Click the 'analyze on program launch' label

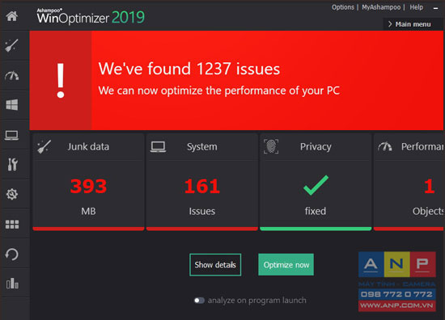[256, 301]
